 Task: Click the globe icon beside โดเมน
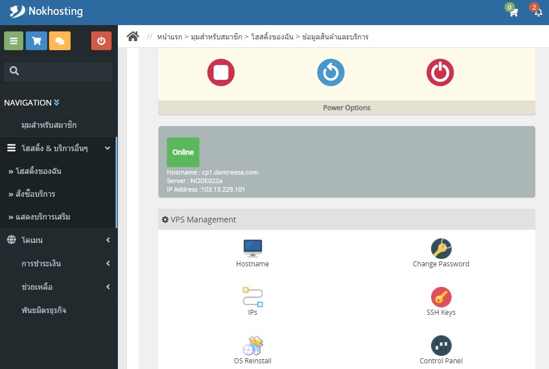pyautogui.click(x=11, y=240)
